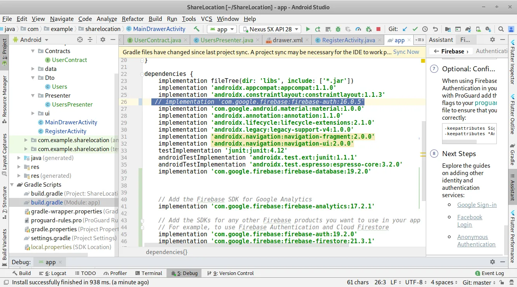Collapse the Presenter folder
This screenshot has height=287, width=517.
[x=33, y=96]
